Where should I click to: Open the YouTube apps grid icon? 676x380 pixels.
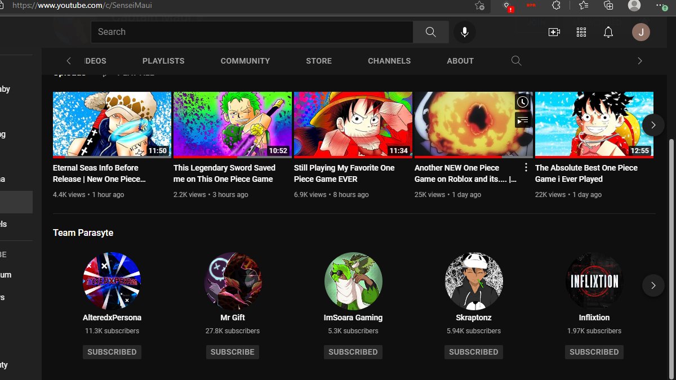[581, 32]
